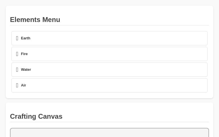The width and height of the screenshot is (219, 137).
Task: Click the page gap between the two panels
Action: [x=109, y=100]
